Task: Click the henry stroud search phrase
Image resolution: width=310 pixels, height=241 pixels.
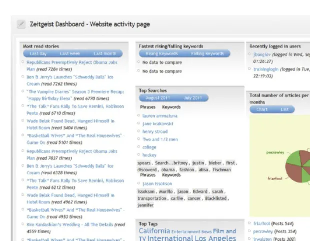Action: 155,131
